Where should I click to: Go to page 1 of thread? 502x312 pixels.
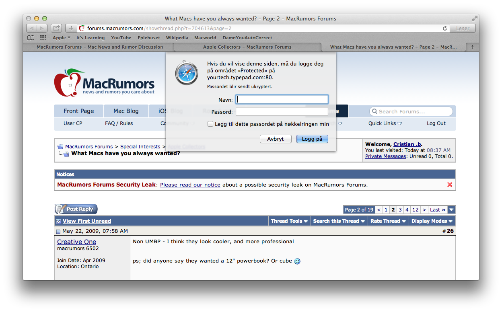(386, 209)
